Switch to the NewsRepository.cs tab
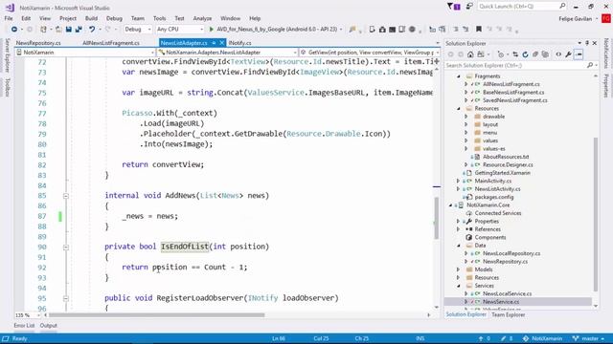 point(38,43)
